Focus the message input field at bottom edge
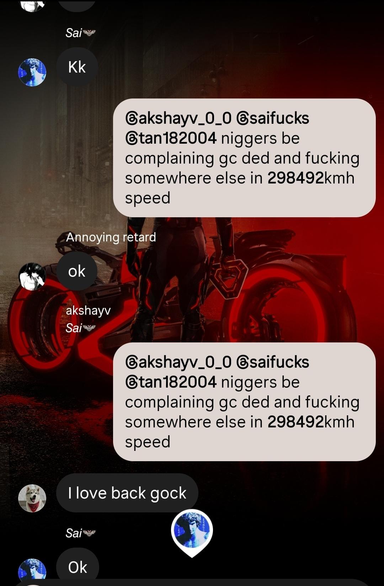Image resolution: width=384 pixels, height=586 pixels. click(192, 582)
